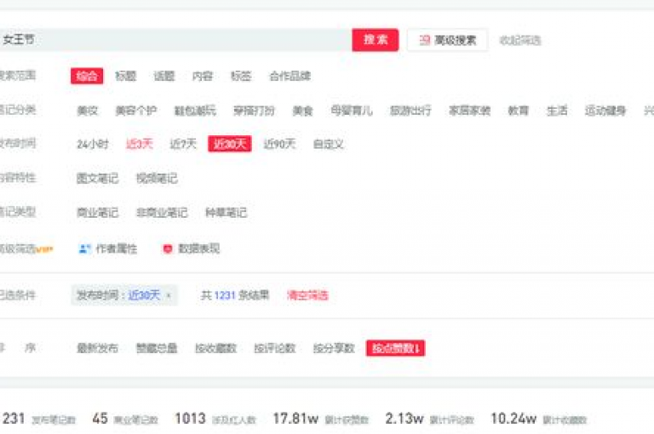Filter notes by 美妆 category

tap(87, 111)
